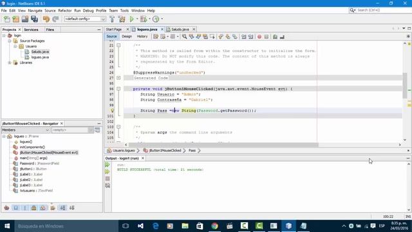Switch to the Saludo.java editor tab

[x=180, y=29]
